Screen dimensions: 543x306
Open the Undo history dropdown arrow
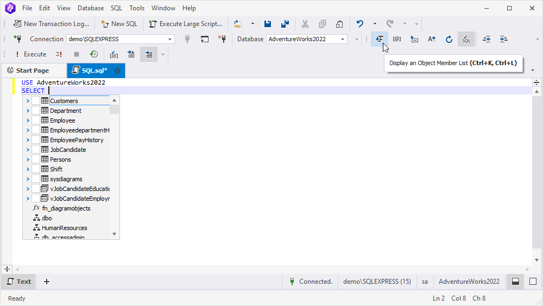coord(375,24)
